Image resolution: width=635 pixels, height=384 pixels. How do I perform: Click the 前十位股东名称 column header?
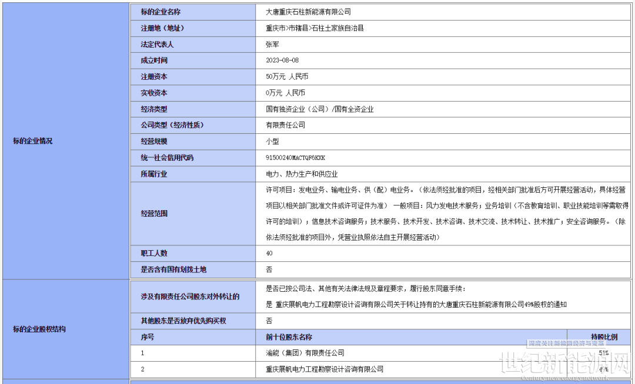[289, 337]
